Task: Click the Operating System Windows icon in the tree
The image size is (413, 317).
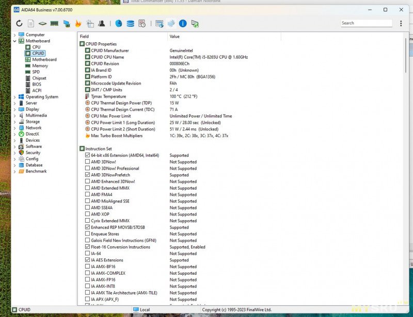Action: point(21,97)
